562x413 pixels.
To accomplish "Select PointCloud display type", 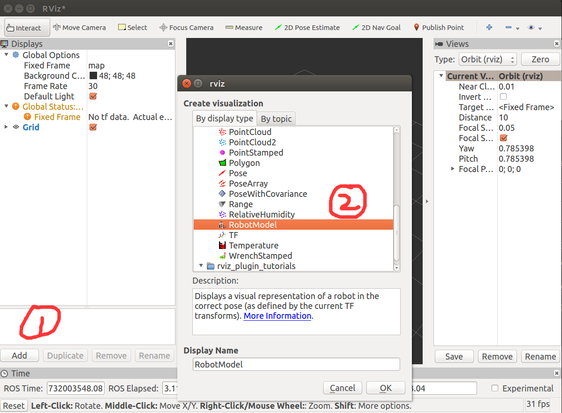I will 250,132.
